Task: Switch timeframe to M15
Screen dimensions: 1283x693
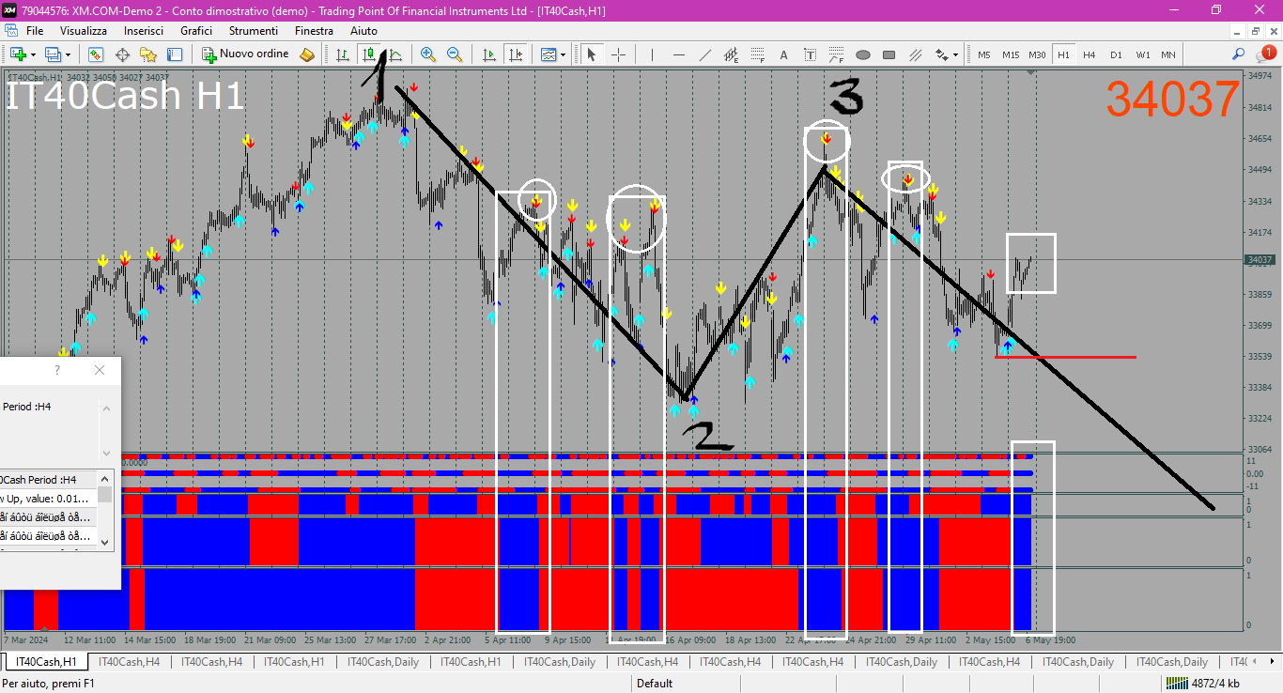Action: click(1011, 54)
